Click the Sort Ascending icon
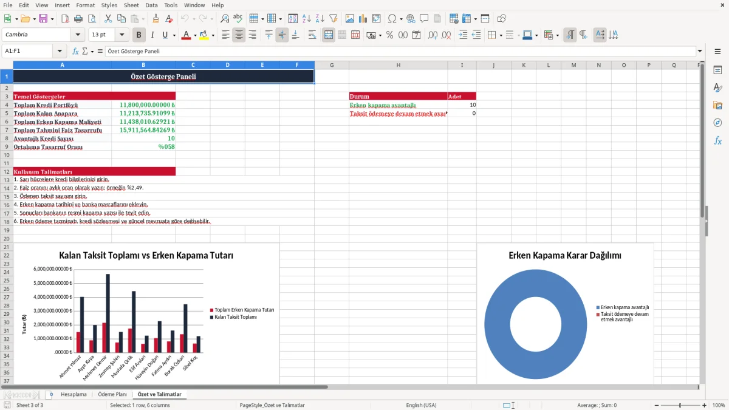Screen dimensions: 729x410 pyautogui.click(x=306, y=19)
